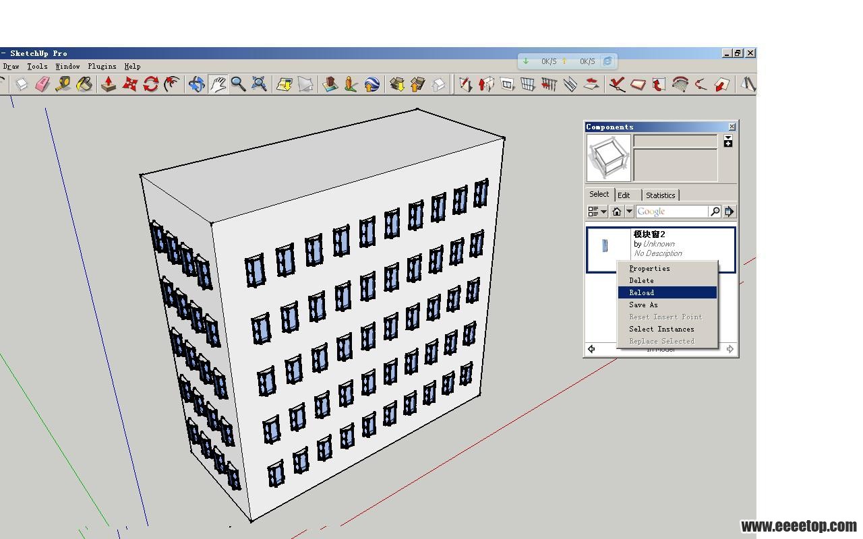
Task: Click the component name field at the panel top
Action: [x=675, y=141]
